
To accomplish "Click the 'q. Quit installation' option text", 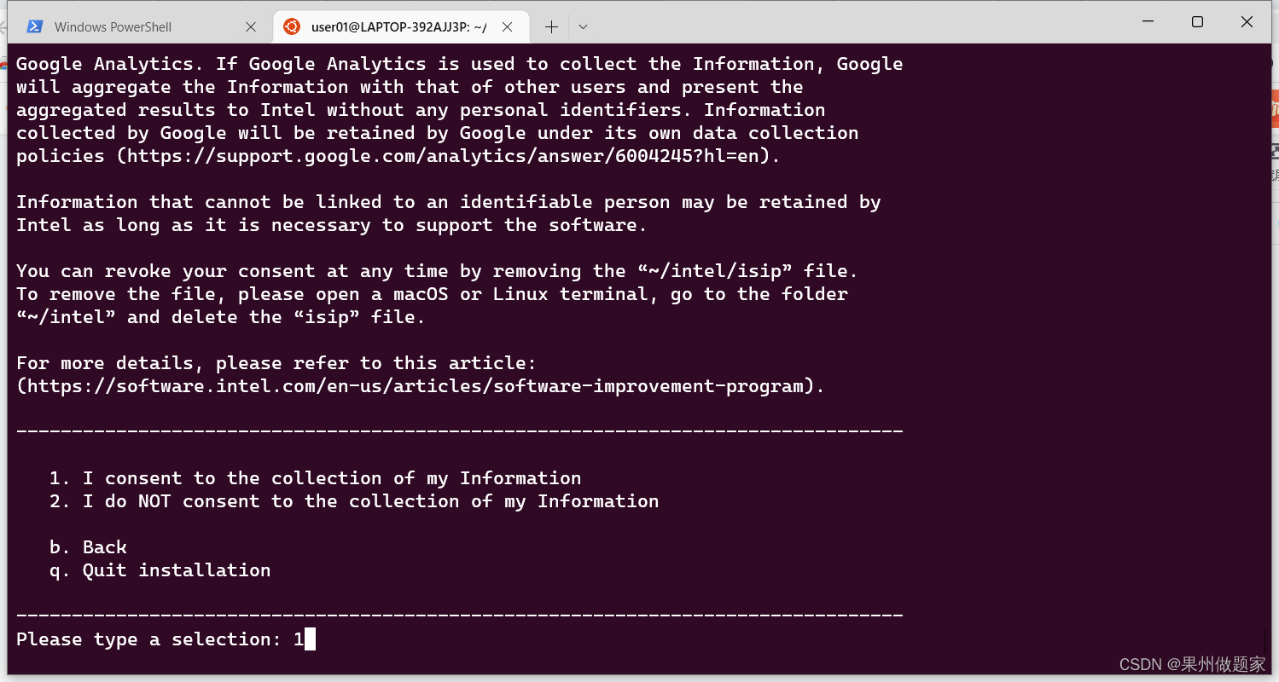I will click(x=160, y=569).
